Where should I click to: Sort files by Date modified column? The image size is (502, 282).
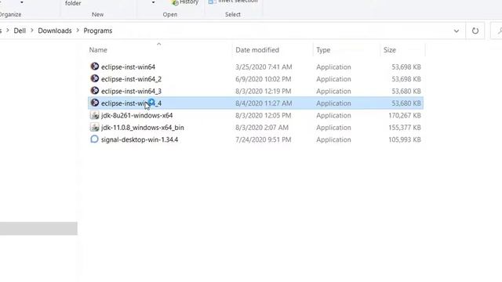click(x=257, y=50)
